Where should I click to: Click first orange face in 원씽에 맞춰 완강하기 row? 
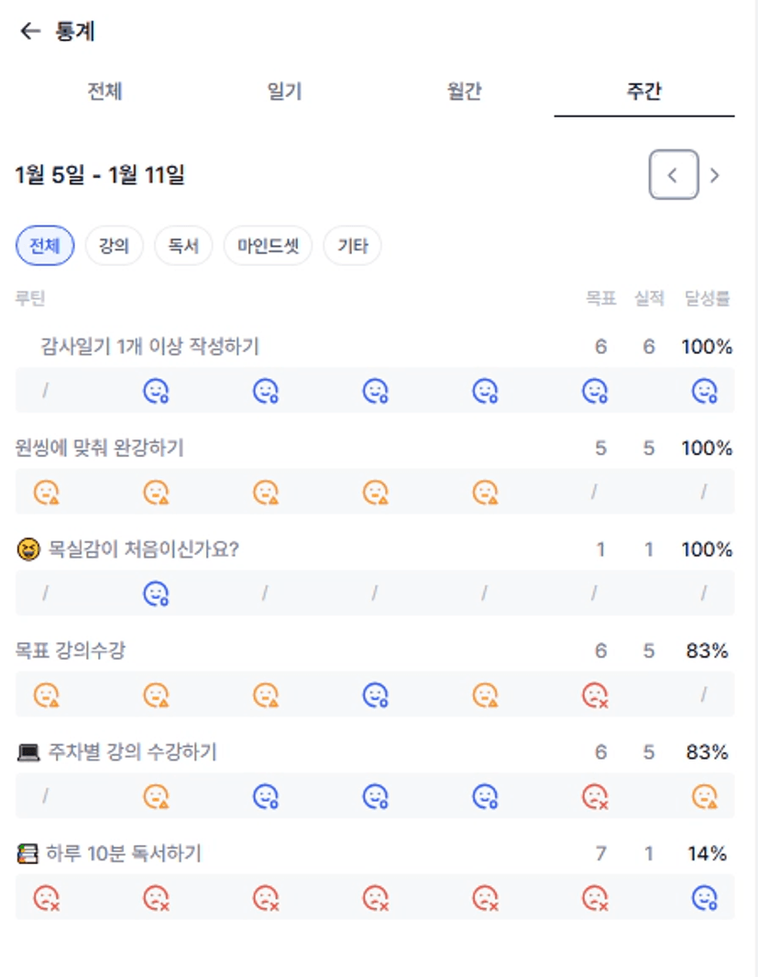pyautogui.click(x=46, y=493)
